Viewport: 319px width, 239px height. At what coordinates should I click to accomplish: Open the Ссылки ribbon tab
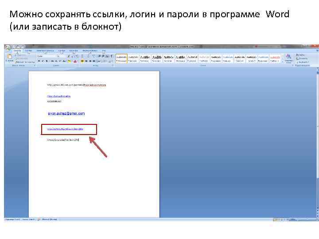point(62,50)
